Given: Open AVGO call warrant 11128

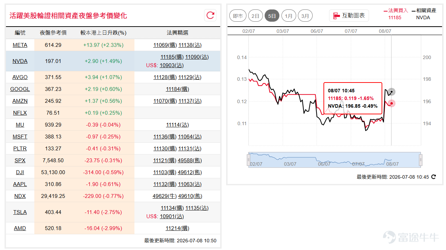Looking at the screenshot, I should (x=165, y=77).
